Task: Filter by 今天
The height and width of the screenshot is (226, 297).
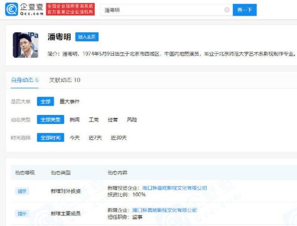Action: 74,137
